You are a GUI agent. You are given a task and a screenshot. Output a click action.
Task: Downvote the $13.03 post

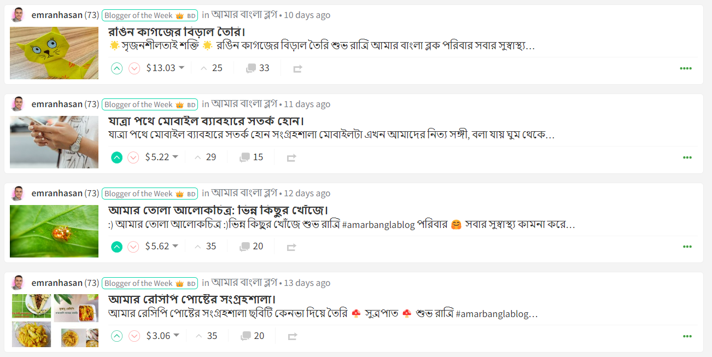[134, 68]
